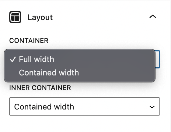Click the top border line above Layout

(x=85, y=1)
